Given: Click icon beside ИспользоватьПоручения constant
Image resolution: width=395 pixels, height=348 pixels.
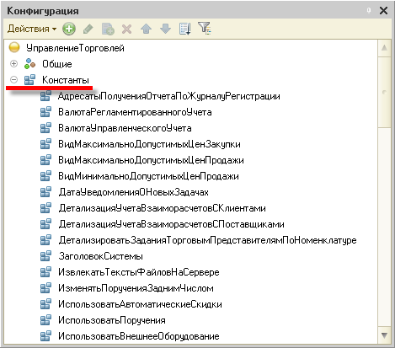Looking at the screenshot, I should [x=45, y=320].
